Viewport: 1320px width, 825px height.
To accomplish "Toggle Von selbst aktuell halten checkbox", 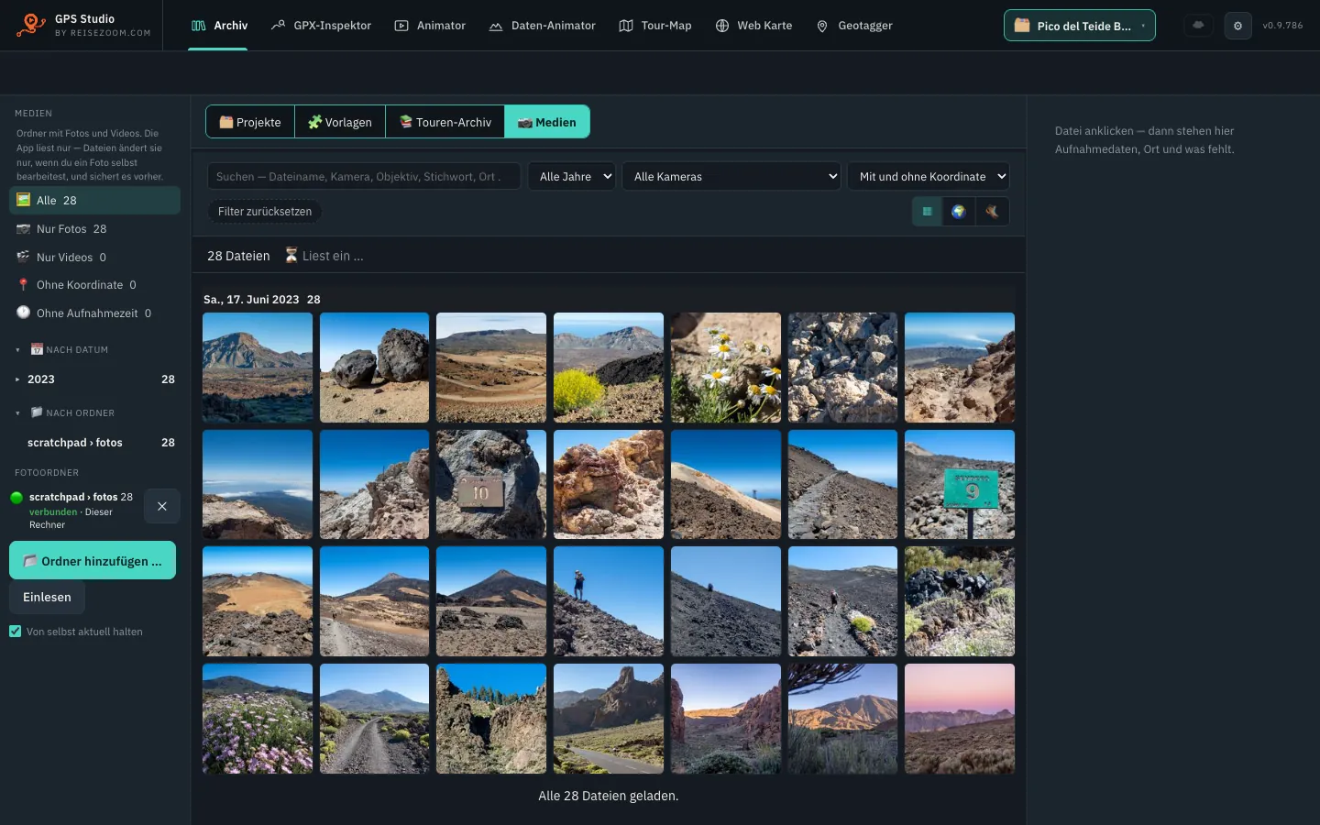I will (16, 632).
